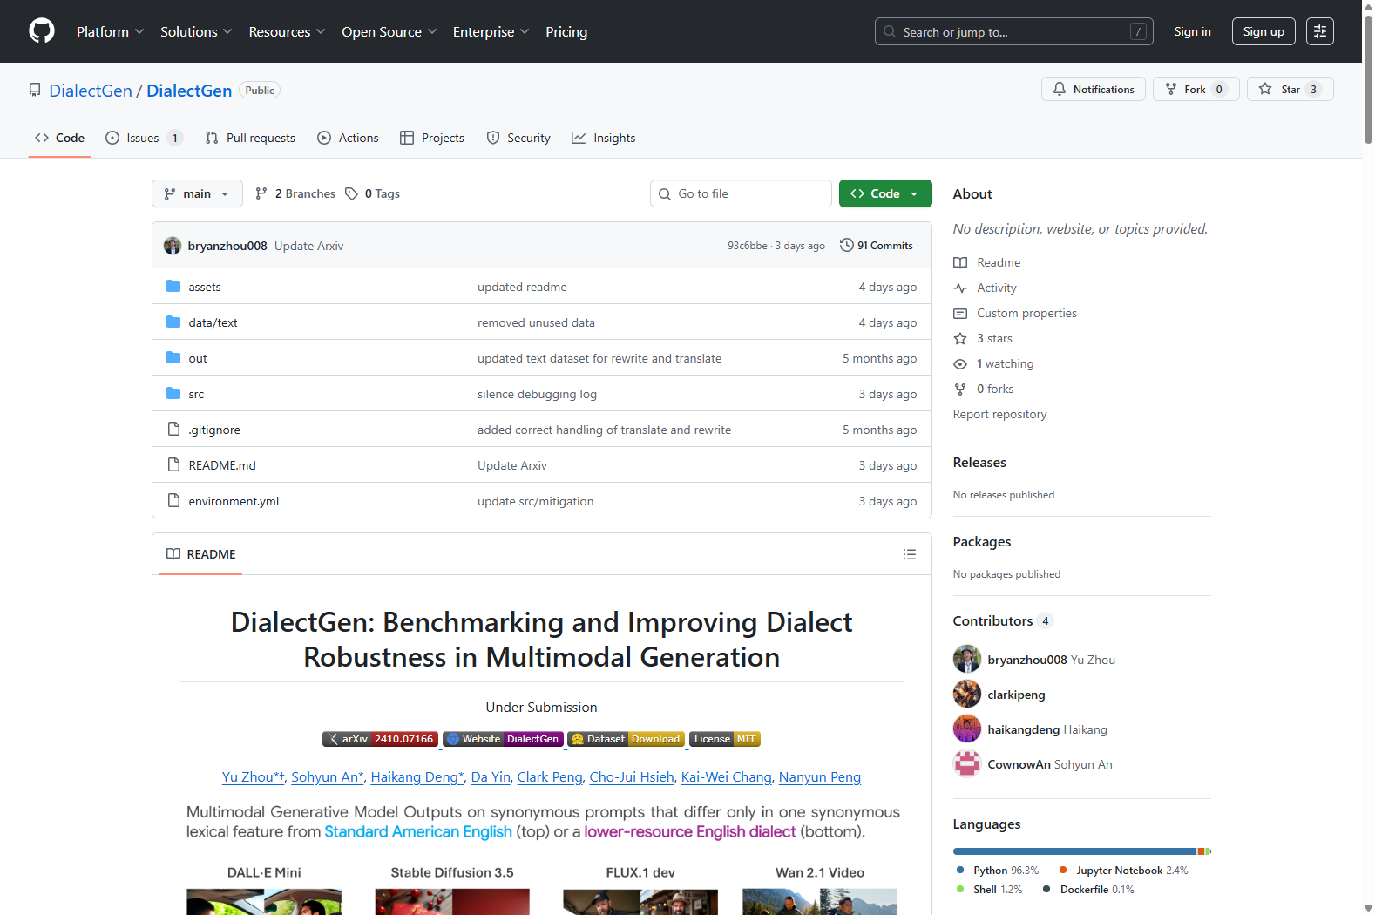
Task: Click the Python 96.3% language entry
Action: [998, 870]
